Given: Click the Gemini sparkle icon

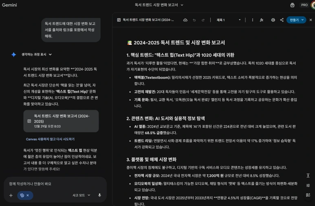Looking at the screenshot, I should click(14, 55).
